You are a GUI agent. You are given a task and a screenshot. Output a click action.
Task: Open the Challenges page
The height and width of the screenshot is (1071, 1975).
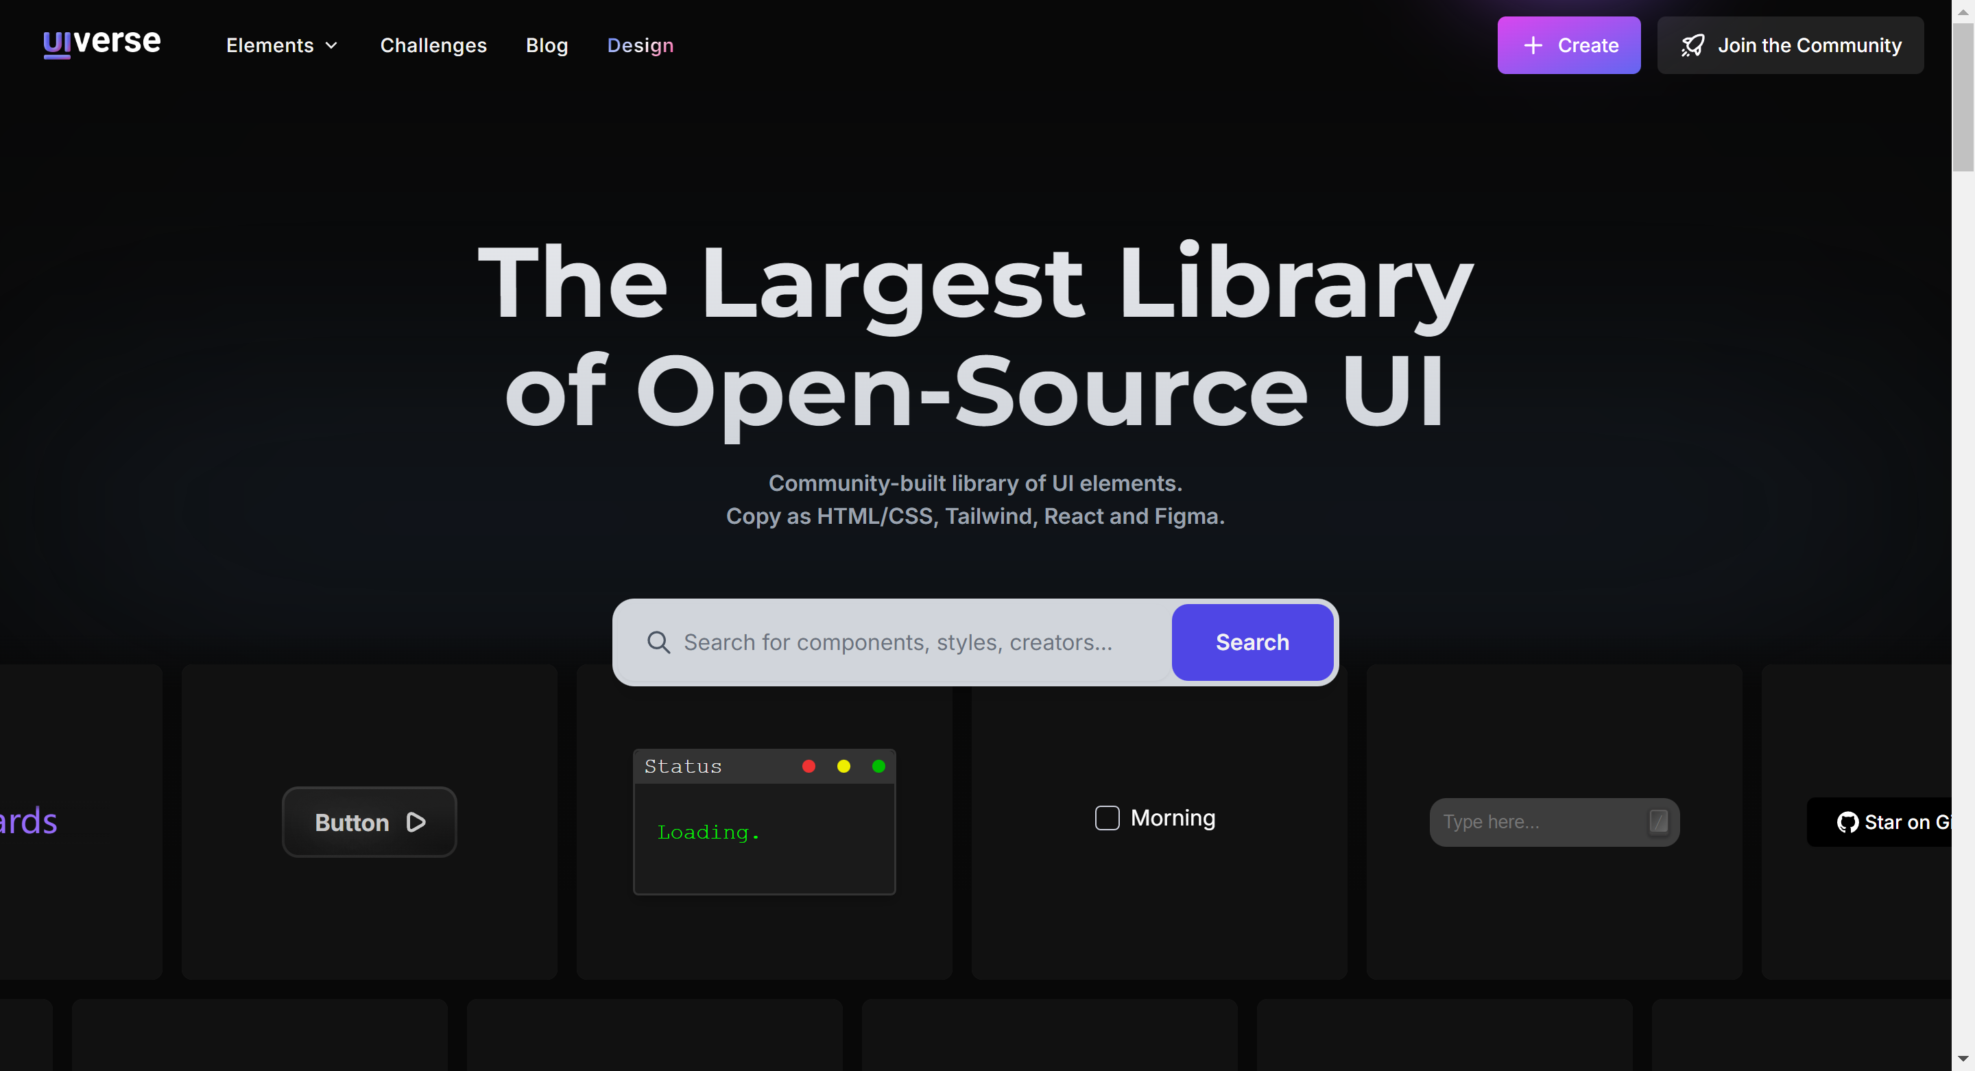point(433,45)
